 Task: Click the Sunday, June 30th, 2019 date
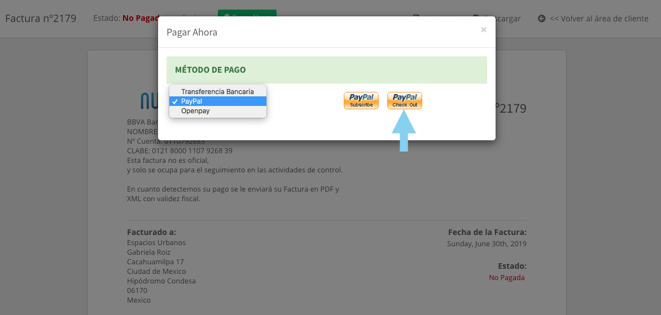[487, 243]
